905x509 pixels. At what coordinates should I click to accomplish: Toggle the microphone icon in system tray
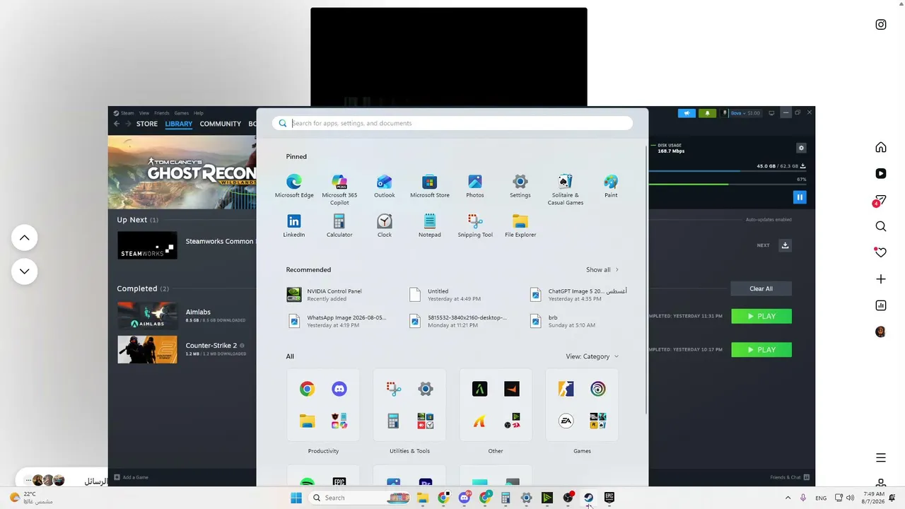coord(804,498)
